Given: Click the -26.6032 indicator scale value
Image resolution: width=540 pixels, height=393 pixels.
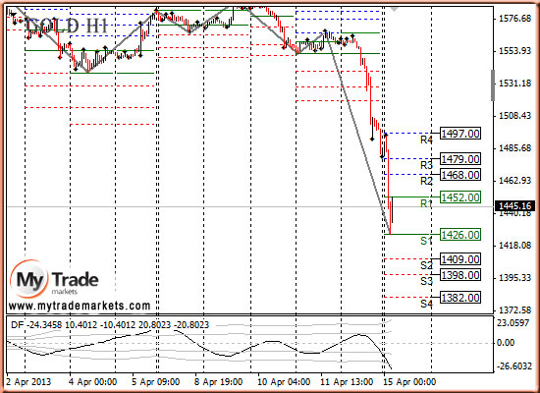Looking at the screenshot, I should [513, 366].
